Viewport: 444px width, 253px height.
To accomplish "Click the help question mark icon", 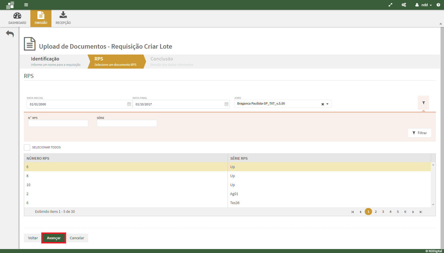I will pos(438,5).
